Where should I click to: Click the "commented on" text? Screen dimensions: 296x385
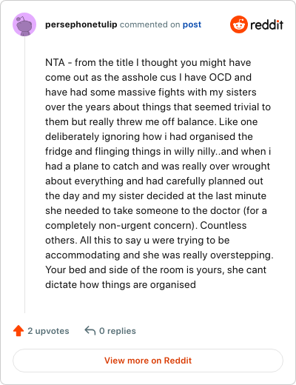[149, 24]
